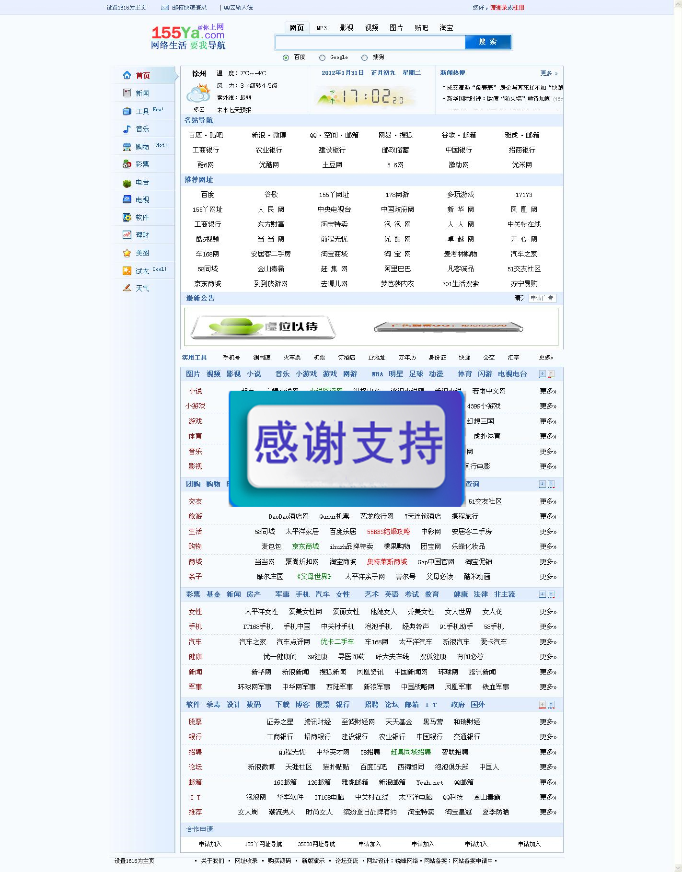682x872 pixels.
Task: Open the 首页 home icon in sidebar
Action: click(x=127, y=75)
